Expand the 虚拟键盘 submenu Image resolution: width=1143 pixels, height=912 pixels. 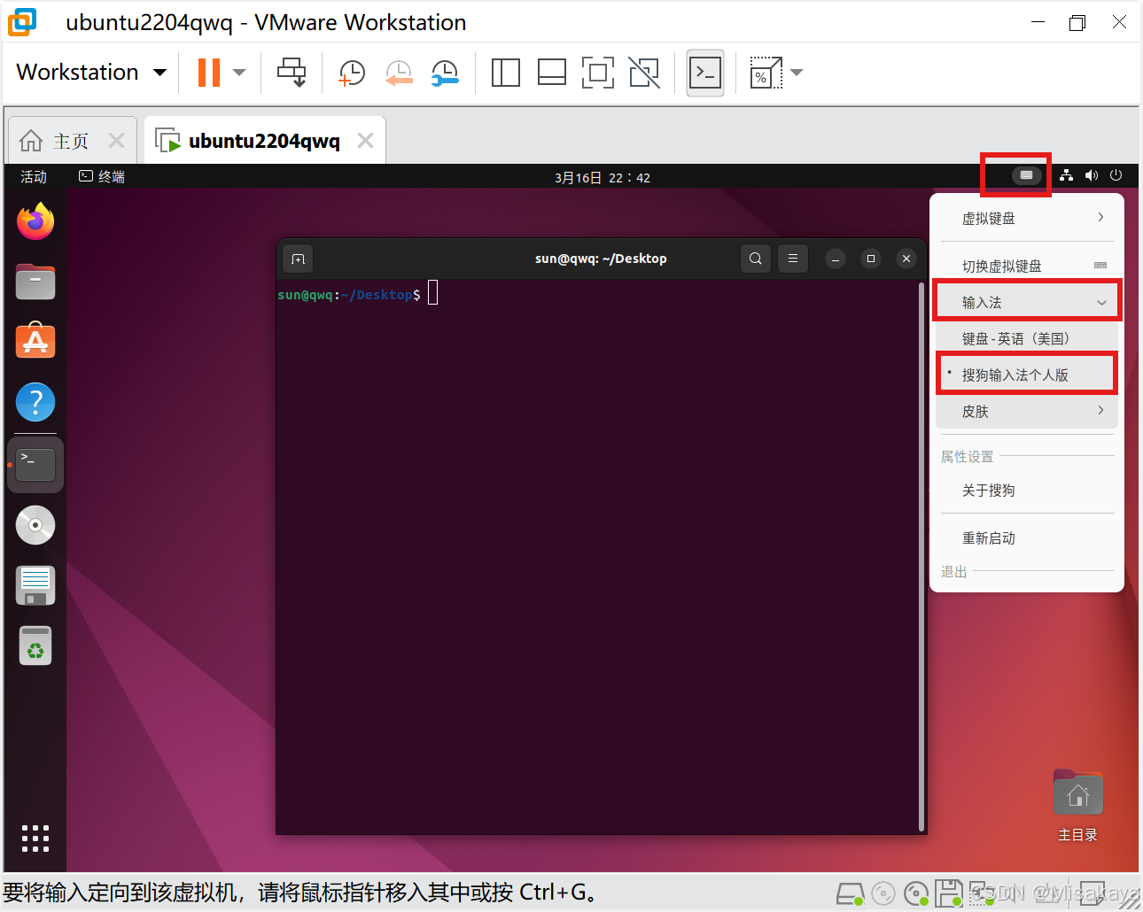click(1028, 218)
